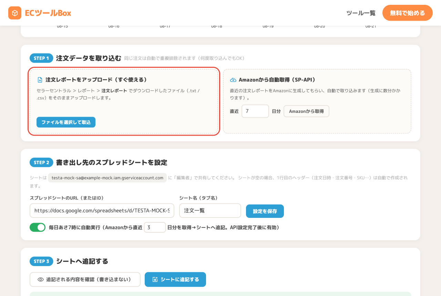The width and height of the screenshot is (441, 296).
Task: Click the STEP 1 badge
Action: click(41, 58)
